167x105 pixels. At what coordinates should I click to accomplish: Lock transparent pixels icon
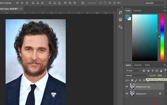tap(132, 80)
